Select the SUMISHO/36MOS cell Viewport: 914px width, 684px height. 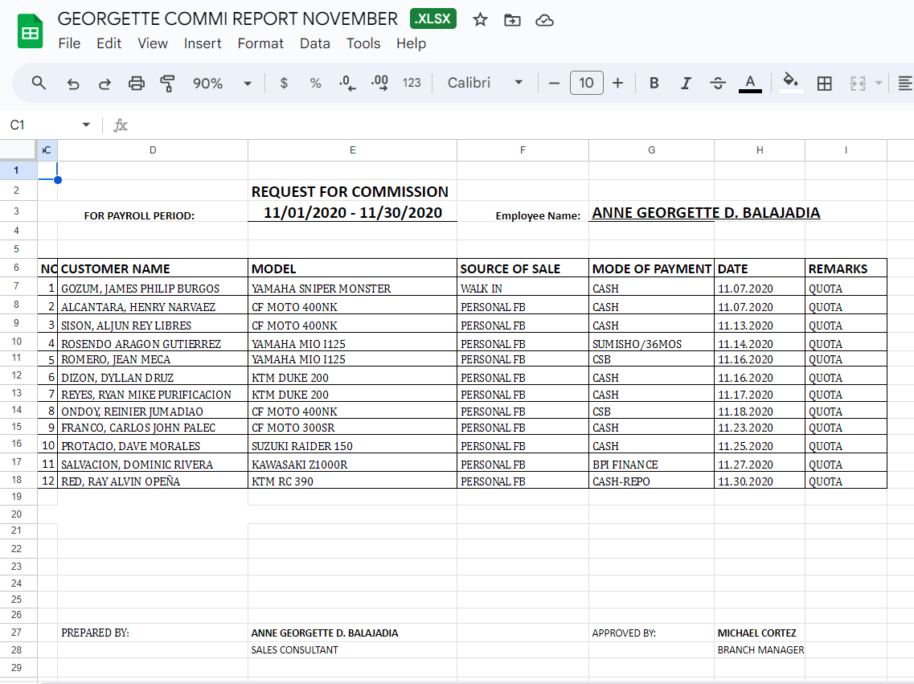[652, 343]
